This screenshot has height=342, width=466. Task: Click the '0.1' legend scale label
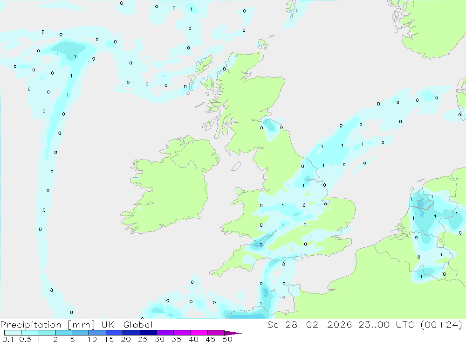[8, 339]
